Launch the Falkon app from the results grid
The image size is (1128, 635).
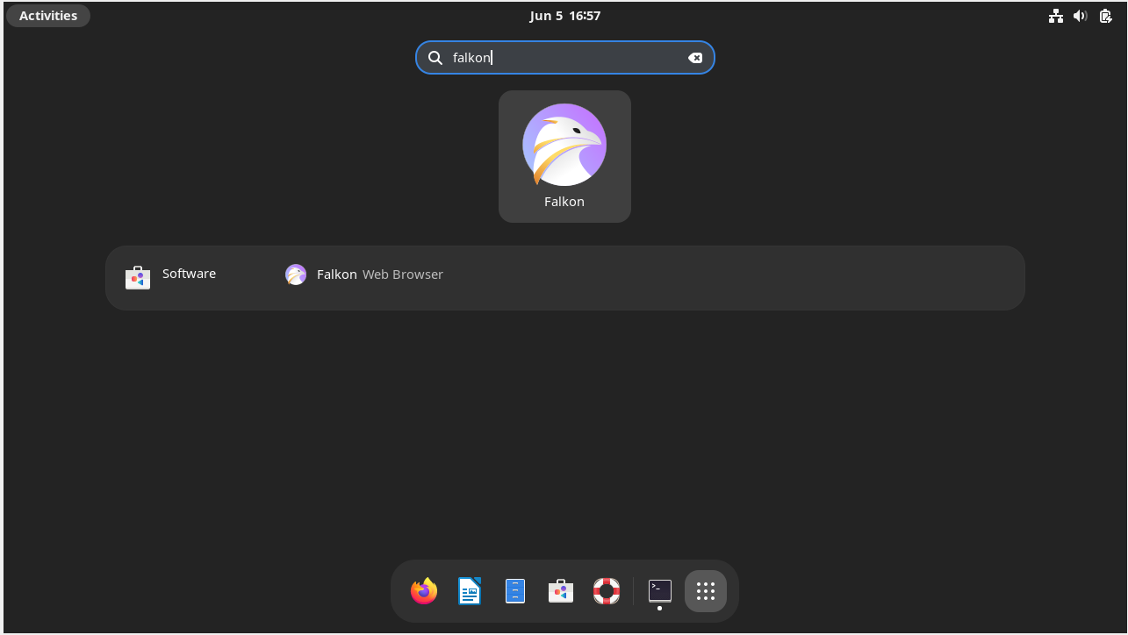[564, 145]
